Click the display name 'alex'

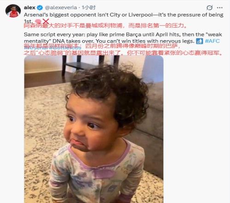pyautogui.click(x=29, y=7)
